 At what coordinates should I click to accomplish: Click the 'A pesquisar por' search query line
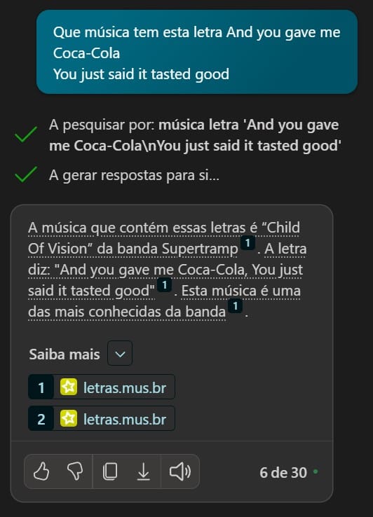click(195, 135)
